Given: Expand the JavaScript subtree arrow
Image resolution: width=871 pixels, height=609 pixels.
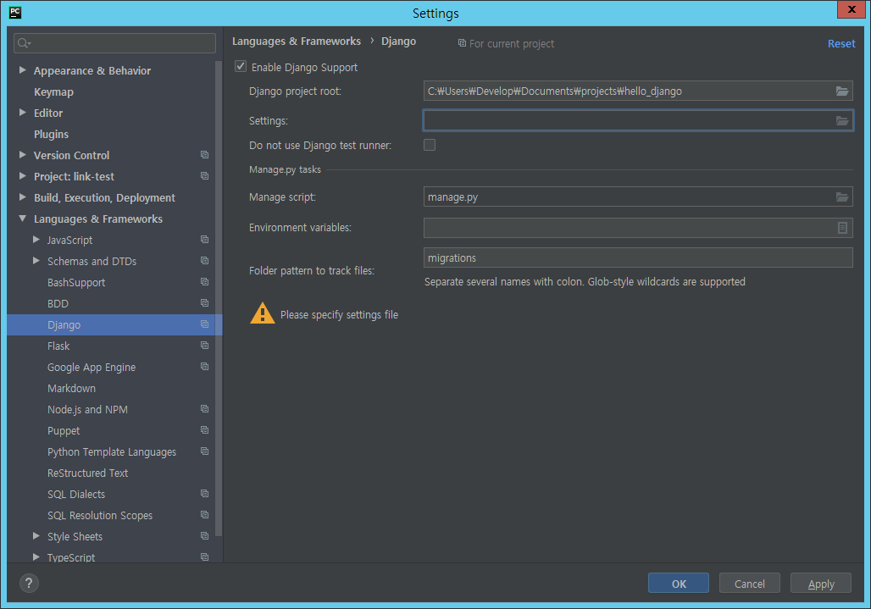Looking at the screenshot, I should [36, 239].
